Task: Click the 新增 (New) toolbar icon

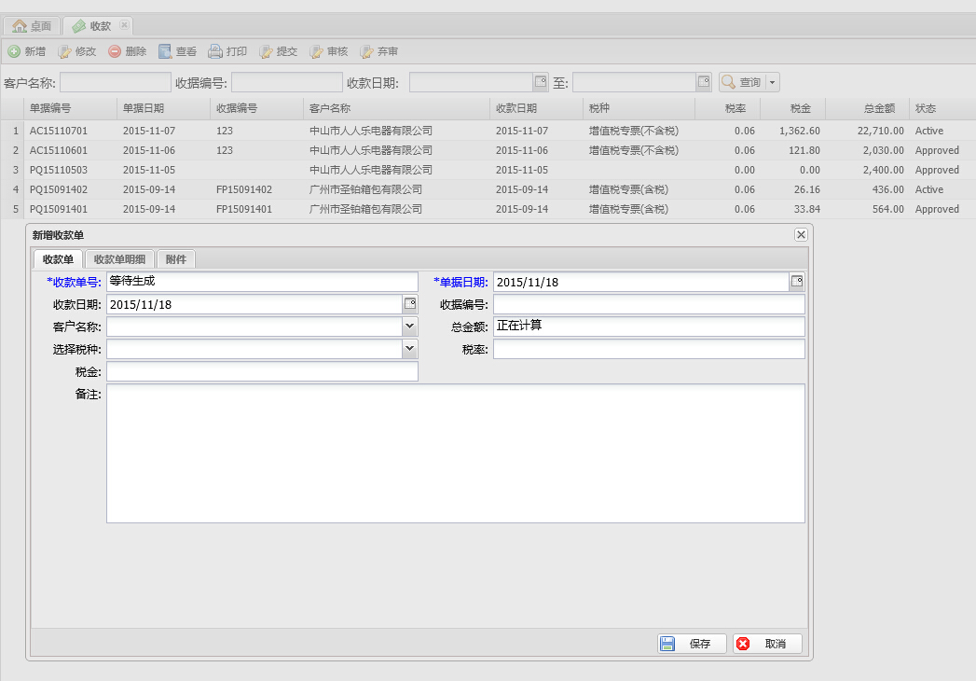Action: click(15, 52)
